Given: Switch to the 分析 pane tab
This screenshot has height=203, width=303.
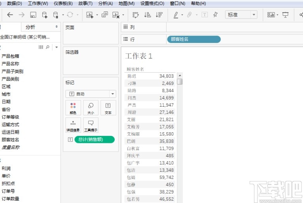Looking at the screenshot, I should 30,27.
